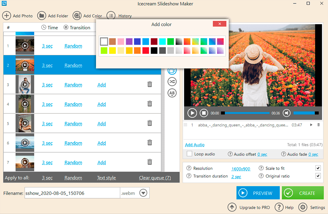Open the History panel
The height and width of the screenshot is (214, 328).
point(111,16)
